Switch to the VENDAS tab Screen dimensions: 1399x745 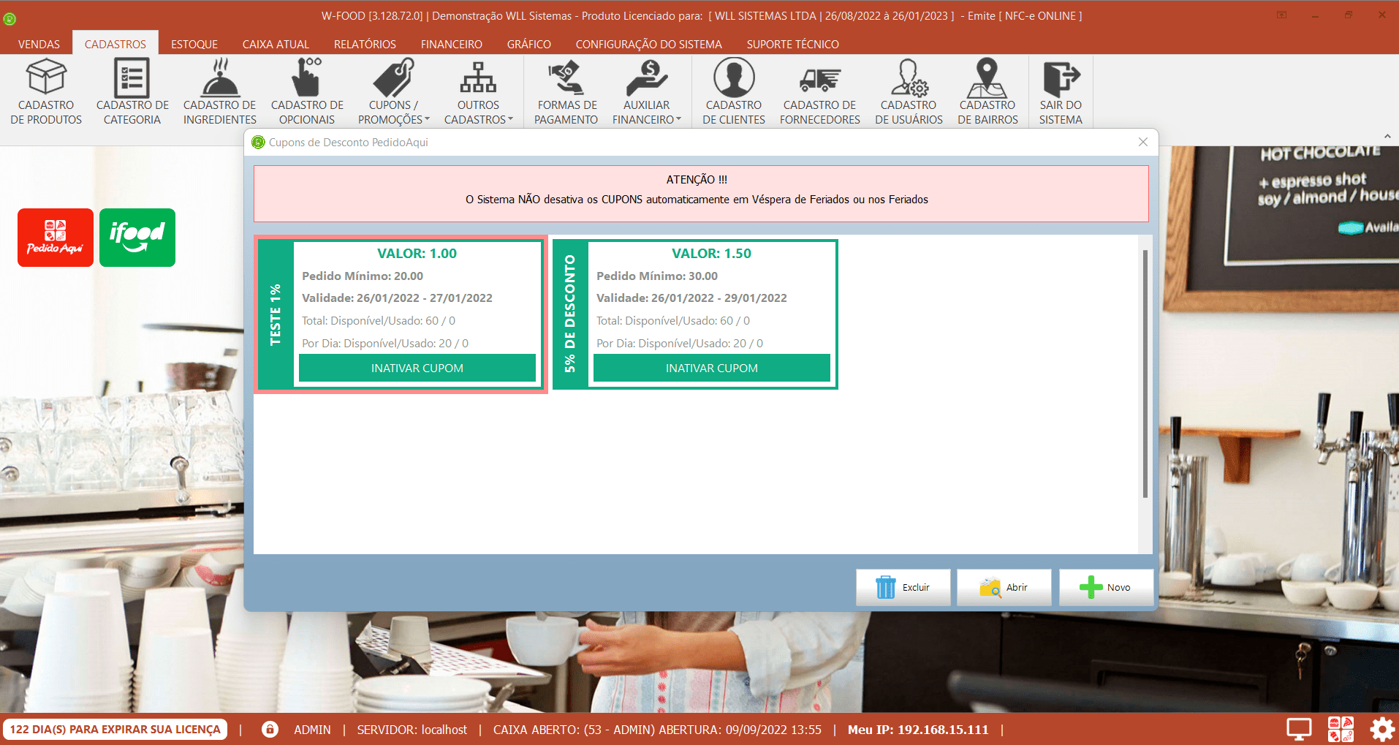[x=39, y=44]
